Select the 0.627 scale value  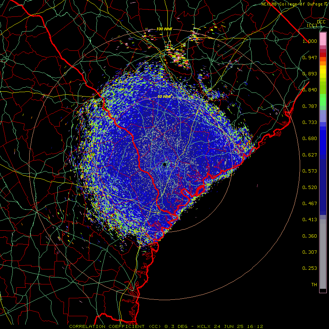pyautogui.click(x=310, y=155)
